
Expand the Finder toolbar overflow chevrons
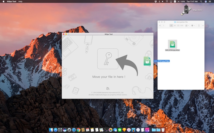point(203,26)
